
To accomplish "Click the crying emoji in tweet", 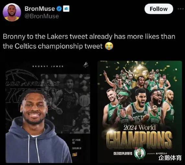I will click(109, 46).
